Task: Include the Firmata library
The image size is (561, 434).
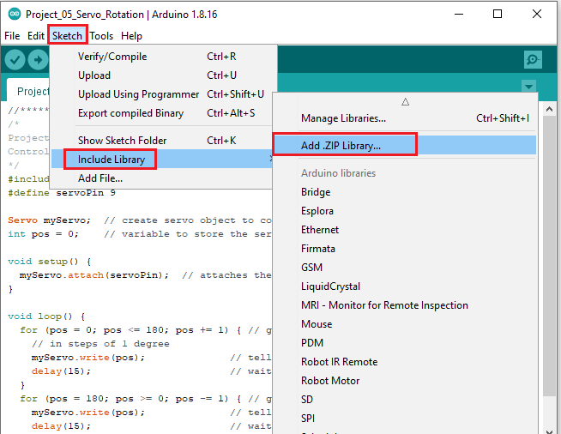Action: pos(405,249)
